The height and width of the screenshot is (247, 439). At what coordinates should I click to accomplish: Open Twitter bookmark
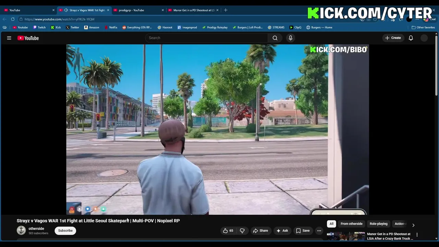72,27
